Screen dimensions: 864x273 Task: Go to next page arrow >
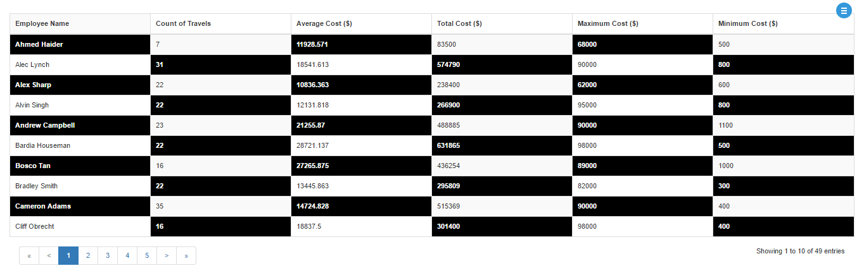pyautogui.click(x=167, y=256)
